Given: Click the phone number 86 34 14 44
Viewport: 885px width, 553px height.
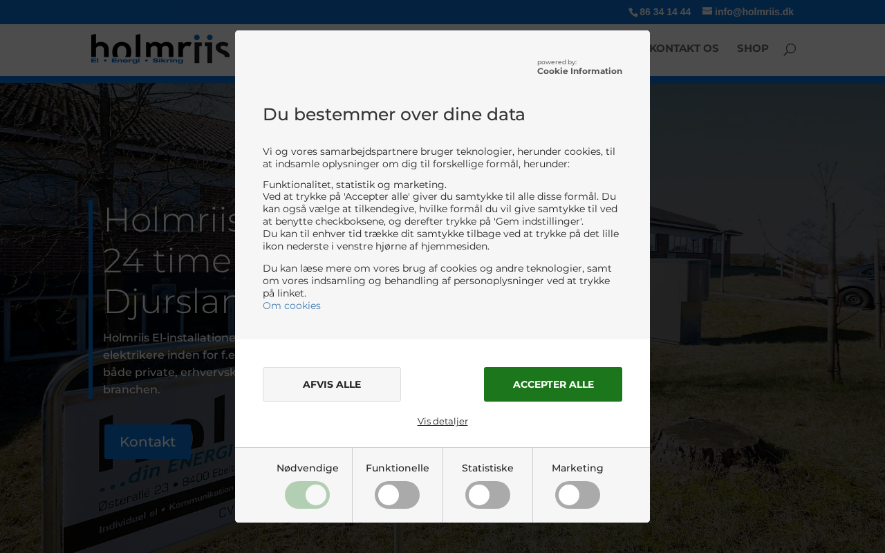Looking at the screenshot, I should [665, 12].
